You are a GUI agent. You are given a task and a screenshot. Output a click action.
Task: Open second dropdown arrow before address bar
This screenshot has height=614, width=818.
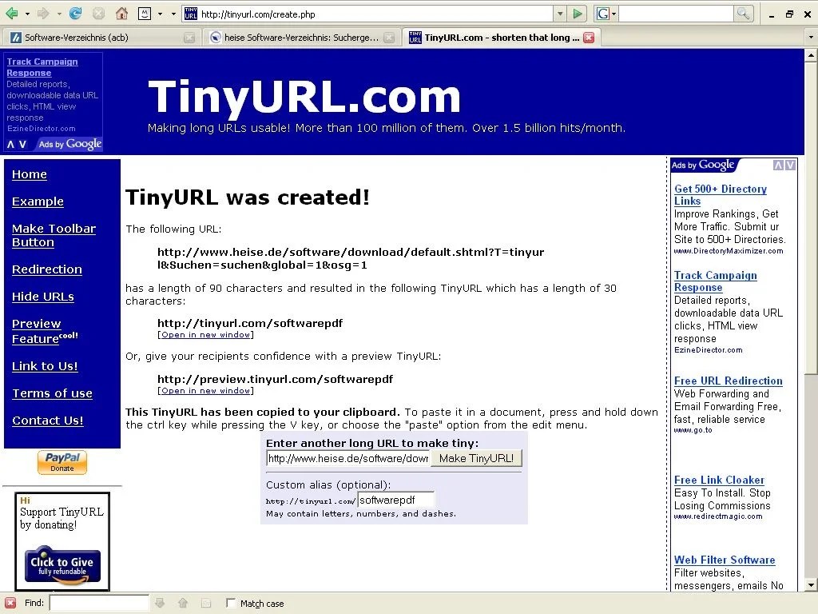pyautogui.click(x=173, y=14)
